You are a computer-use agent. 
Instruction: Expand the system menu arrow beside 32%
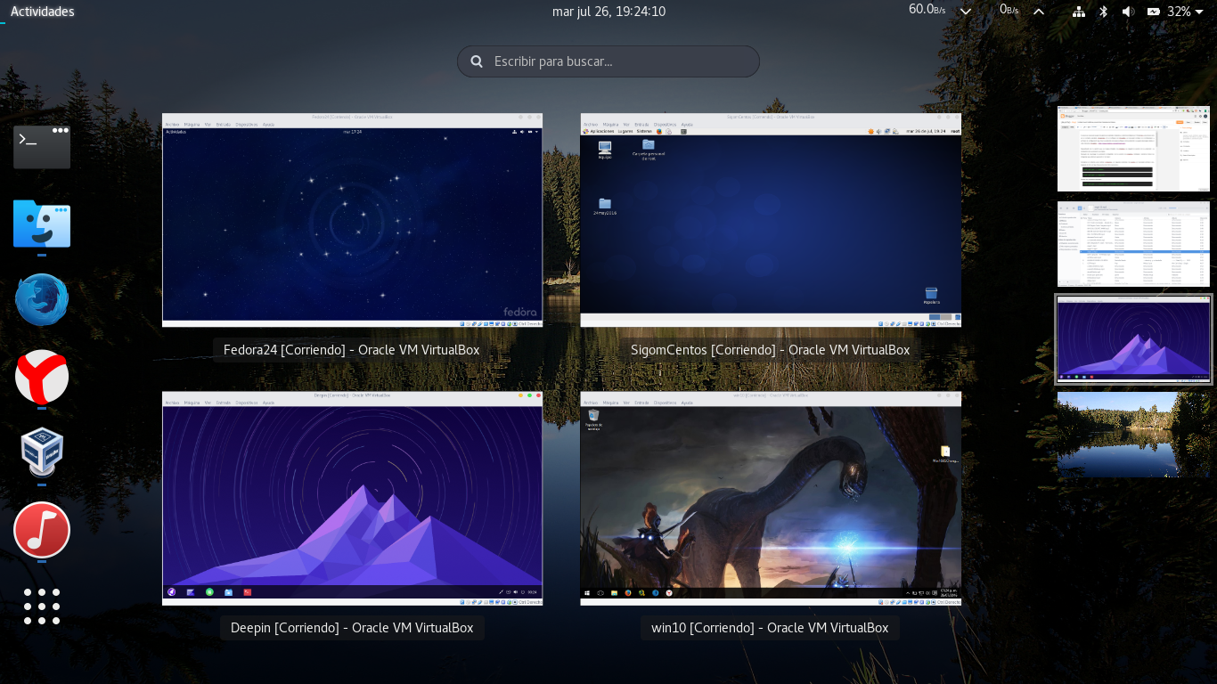[1199, 12]
